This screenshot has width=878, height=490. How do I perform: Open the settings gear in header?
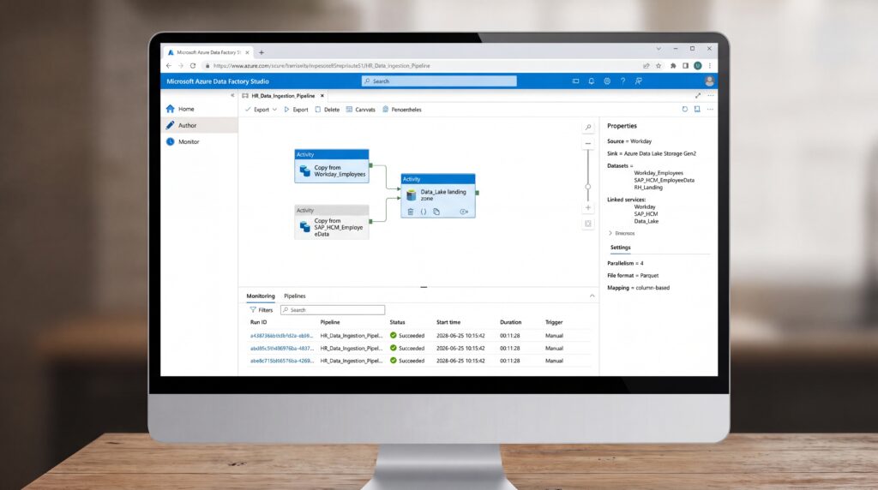(x=607, y=81)
